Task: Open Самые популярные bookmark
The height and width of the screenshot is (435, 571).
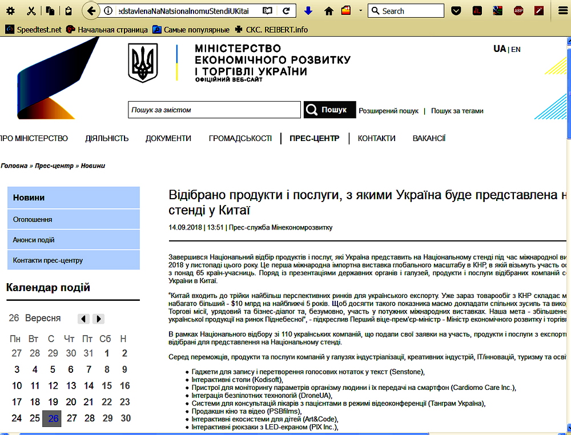Action: click(191, 30)
